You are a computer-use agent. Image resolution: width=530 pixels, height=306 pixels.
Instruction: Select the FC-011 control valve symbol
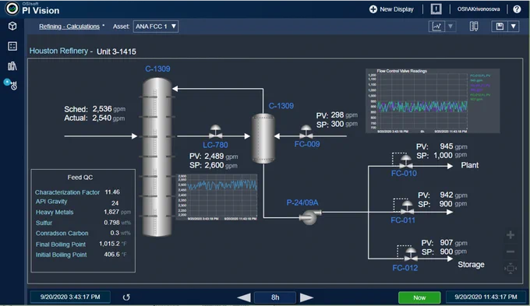coord(407,207)
